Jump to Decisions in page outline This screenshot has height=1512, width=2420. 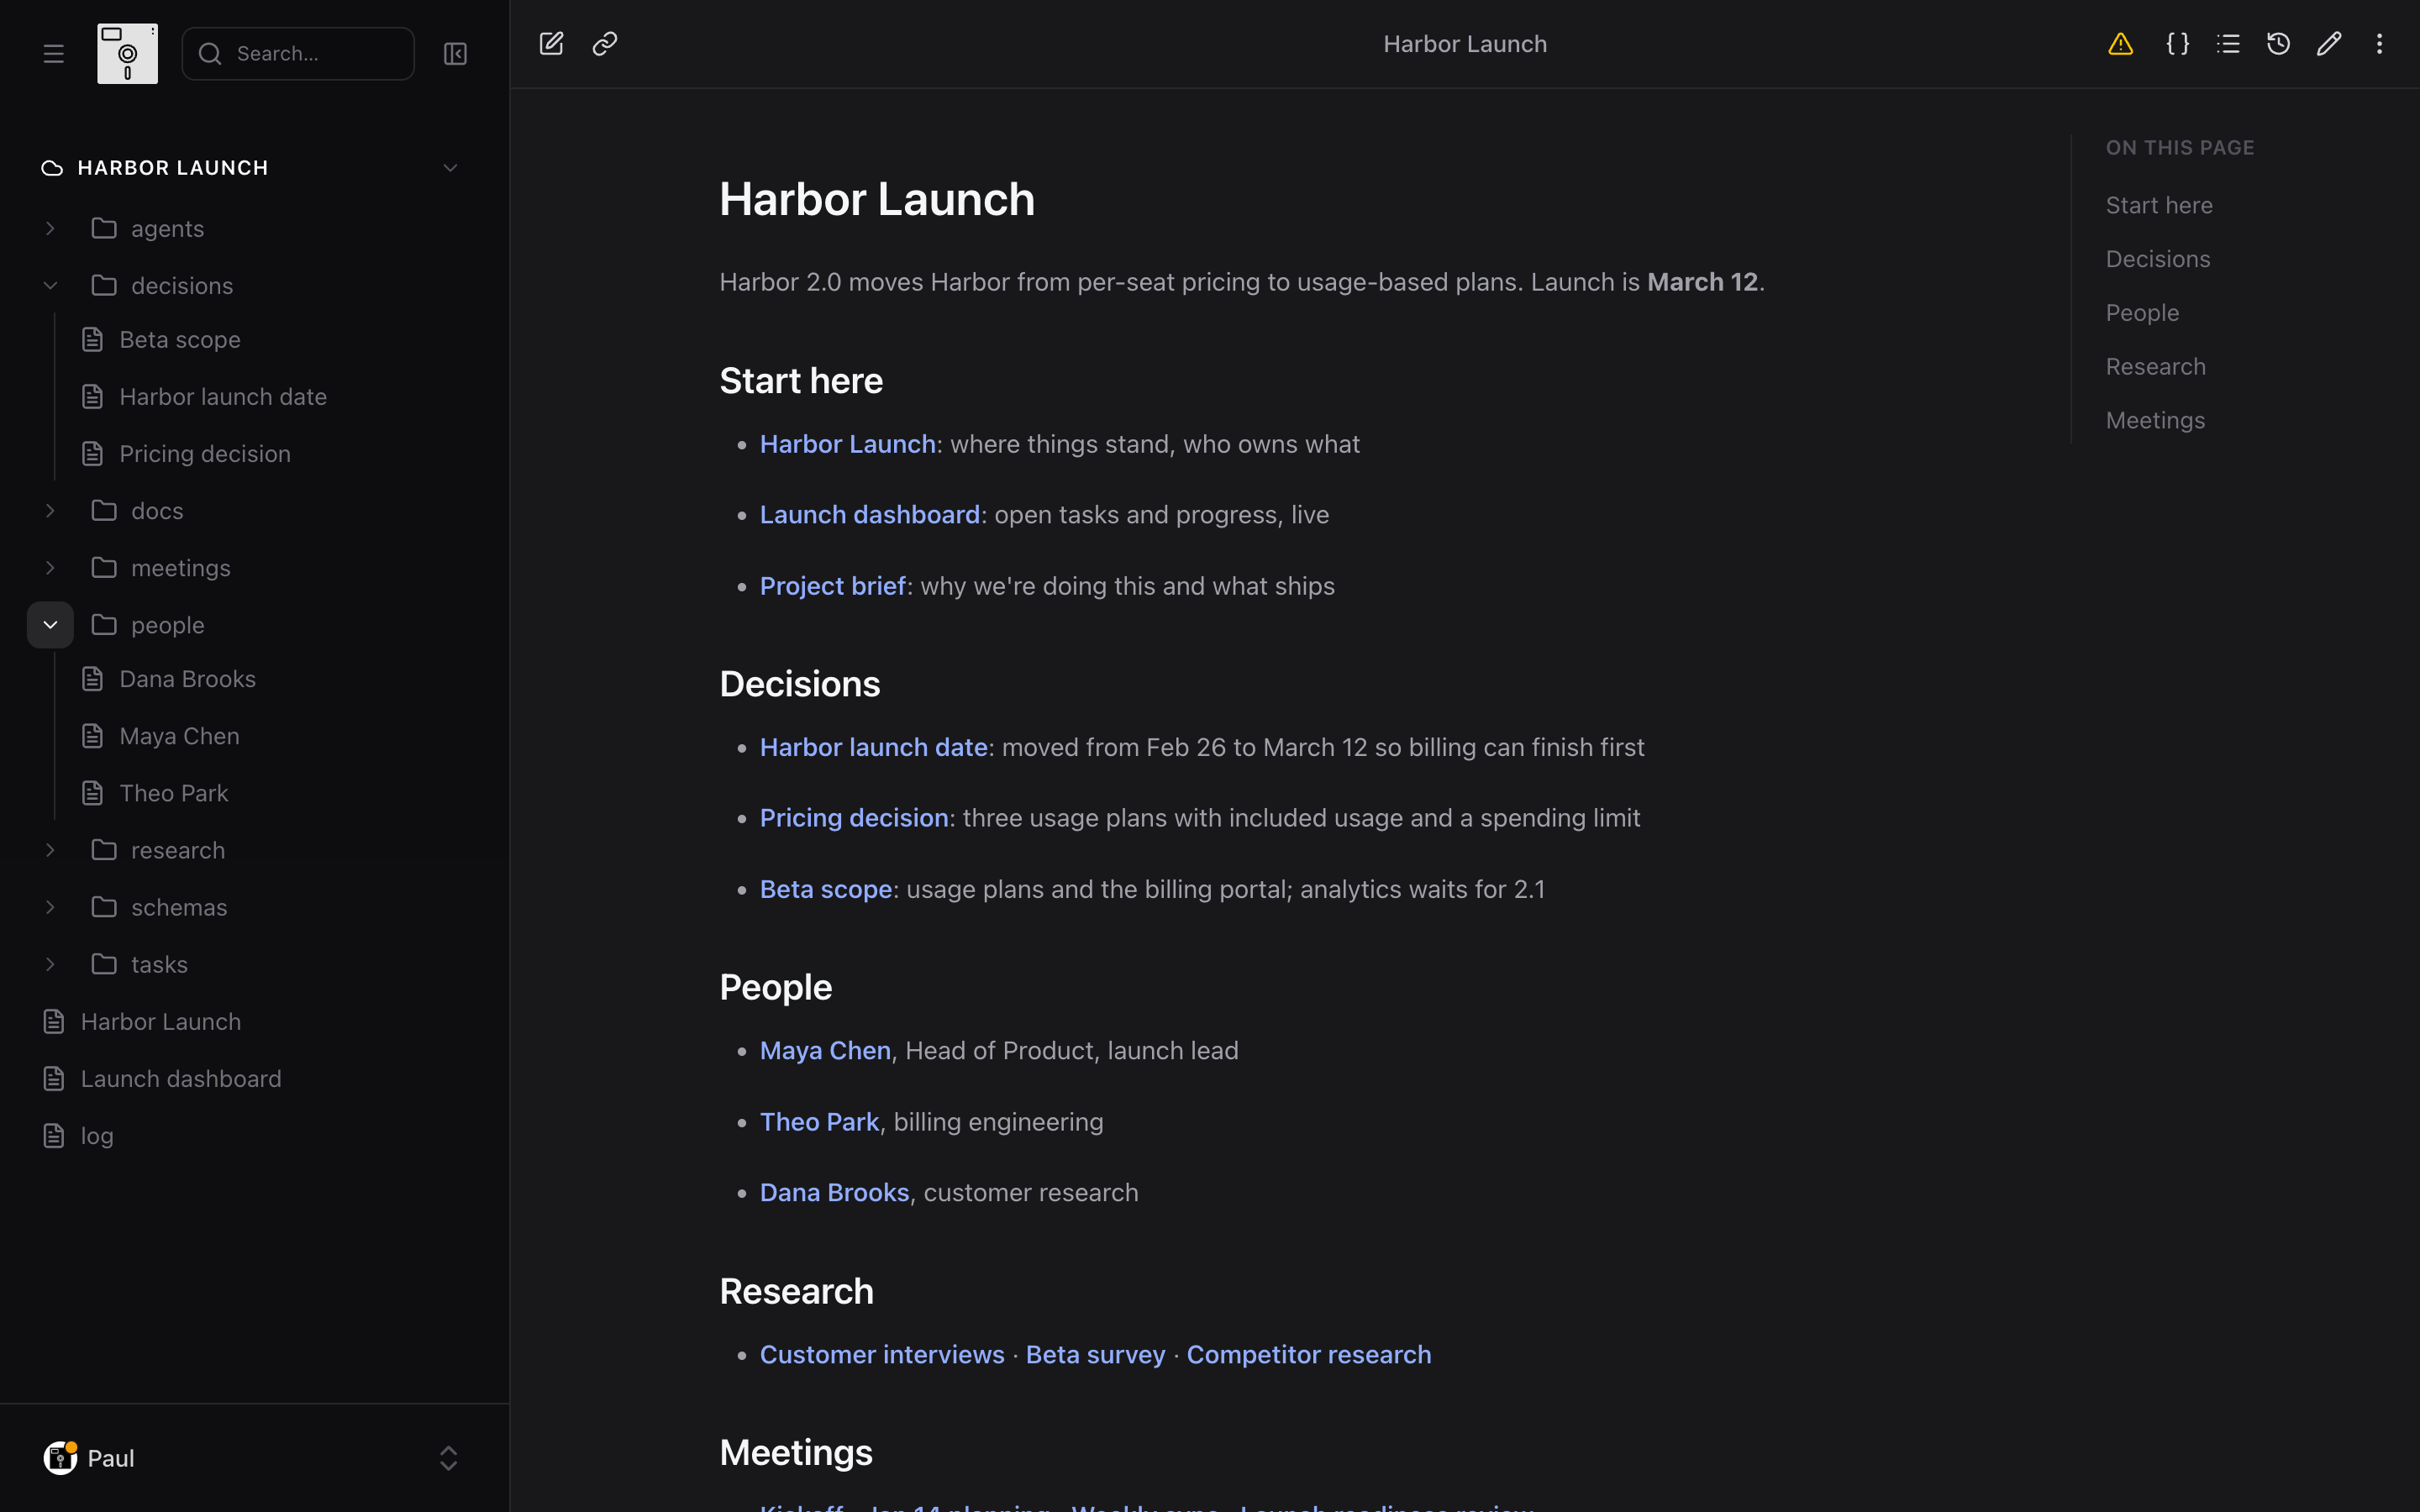pyautogui.click(x=2158, y=259)
